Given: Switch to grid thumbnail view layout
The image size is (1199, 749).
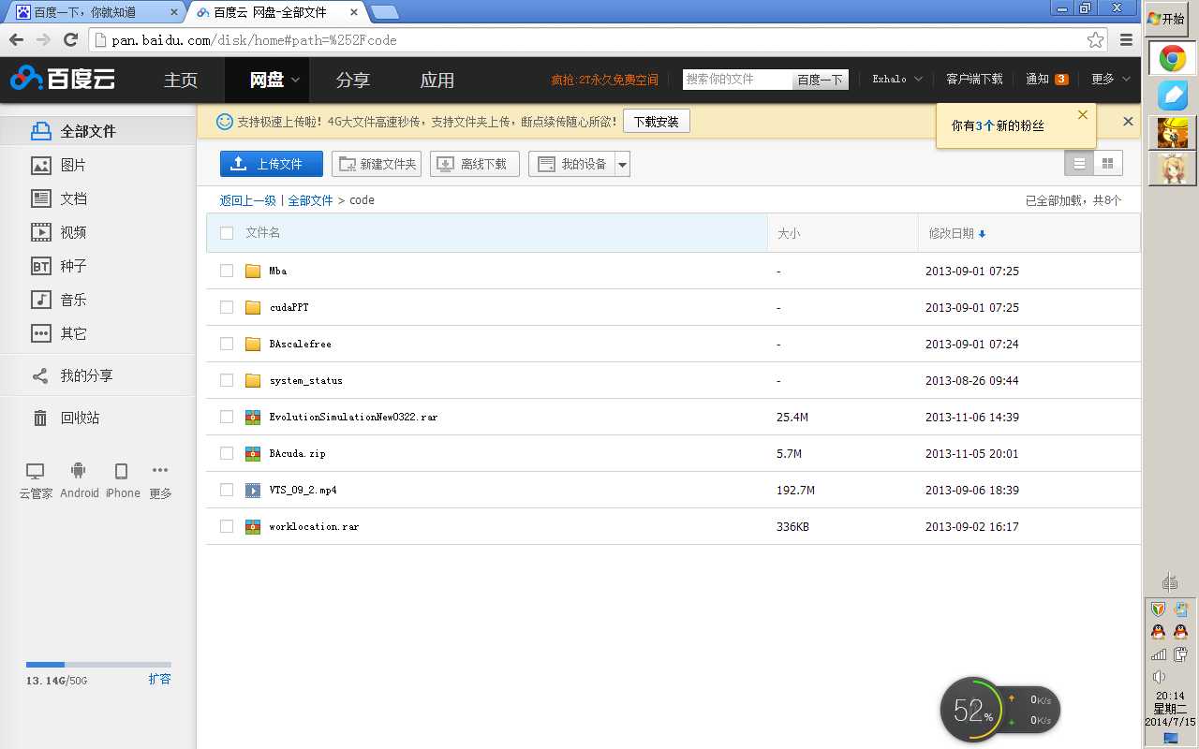Looking at the screenshot, I should pyautogui.click(x=1108, y=163).
